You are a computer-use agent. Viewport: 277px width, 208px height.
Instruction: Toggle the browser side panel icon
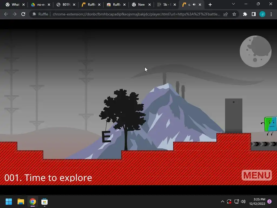coord(254,14)
